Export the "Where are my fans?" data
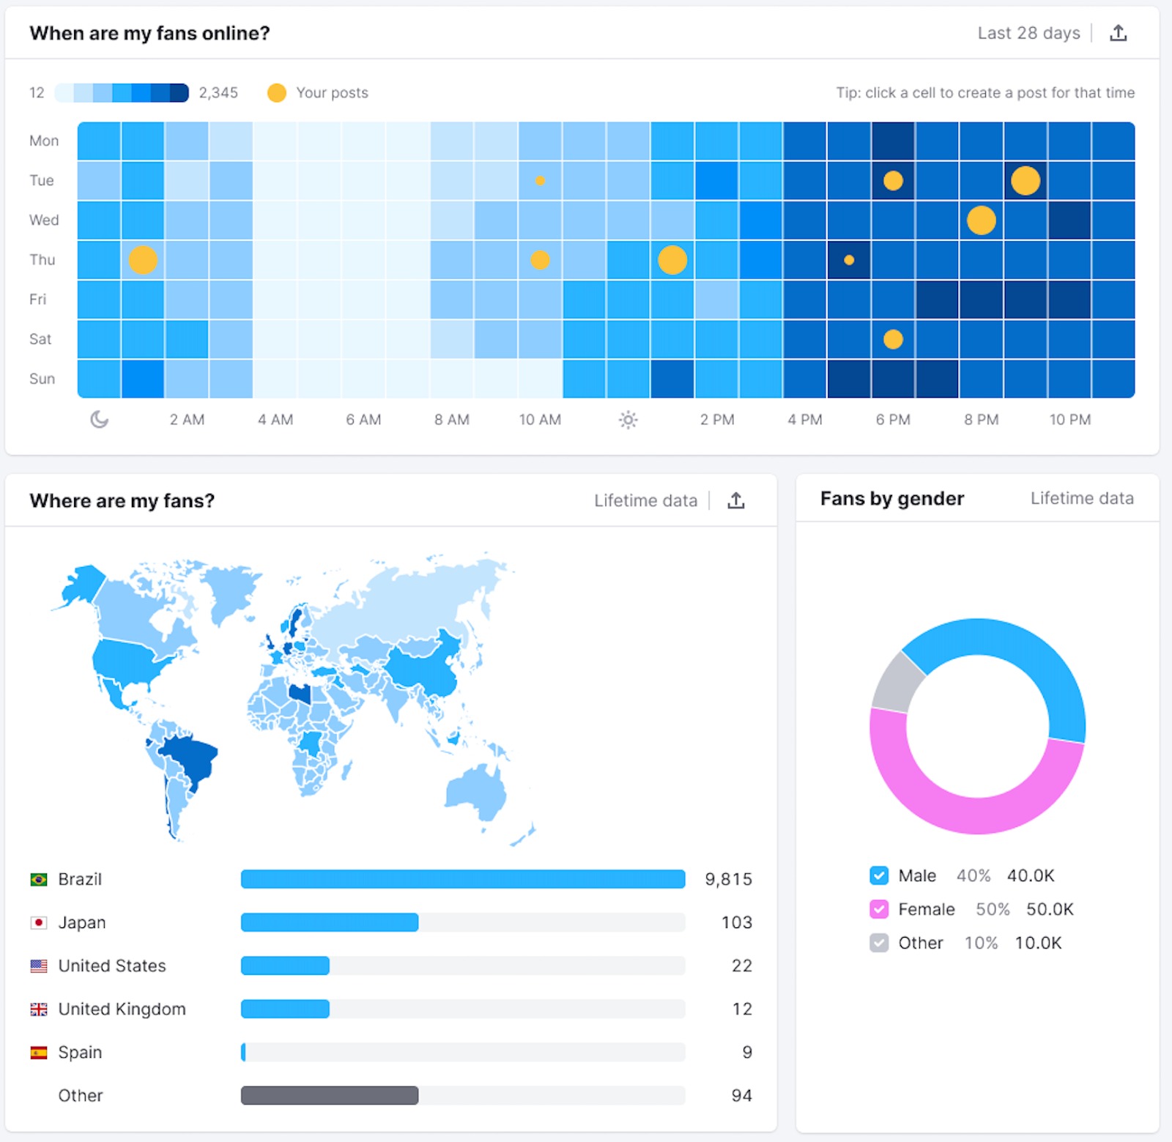1172x1142 pixels. click(736, 500)
